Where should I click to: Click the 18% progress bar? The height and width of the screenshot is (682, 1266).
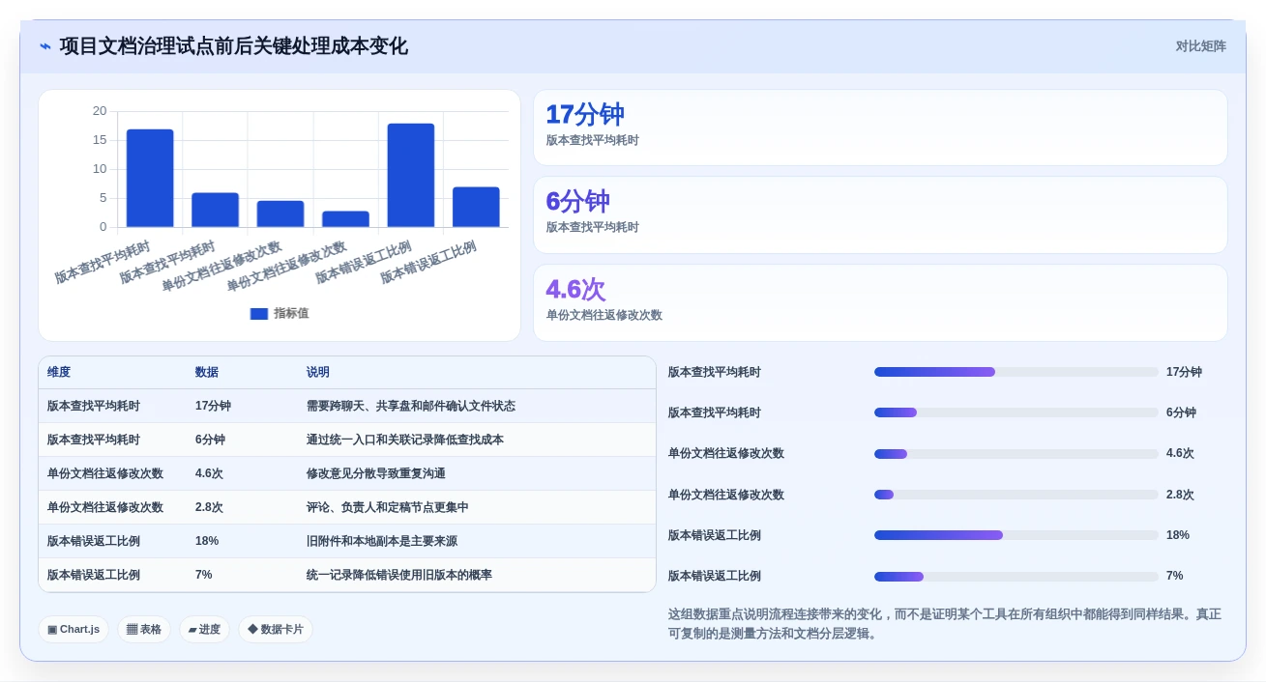pyautogui.click(x=1016, y=535)
